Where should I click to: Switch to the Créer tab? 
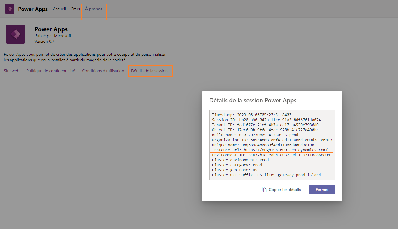[x=75, y=9]
